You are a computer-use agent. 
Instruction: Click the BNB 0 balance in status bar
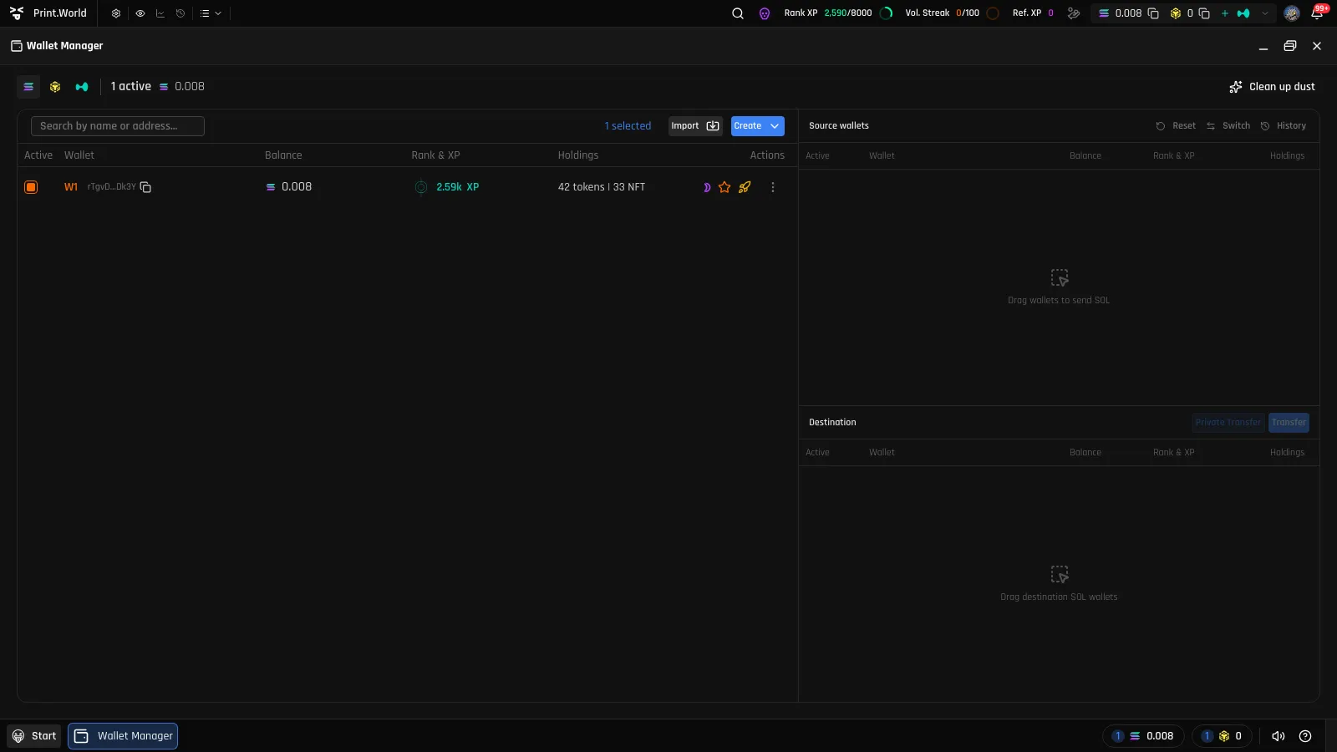coord(1222,736)
